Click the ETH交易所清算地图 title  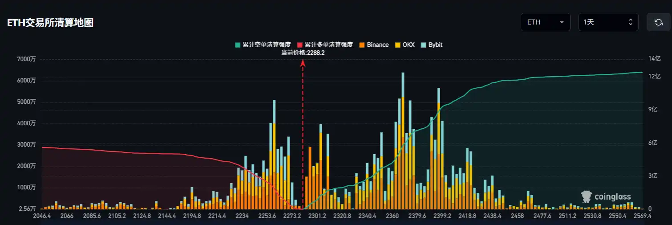(50, 23)
